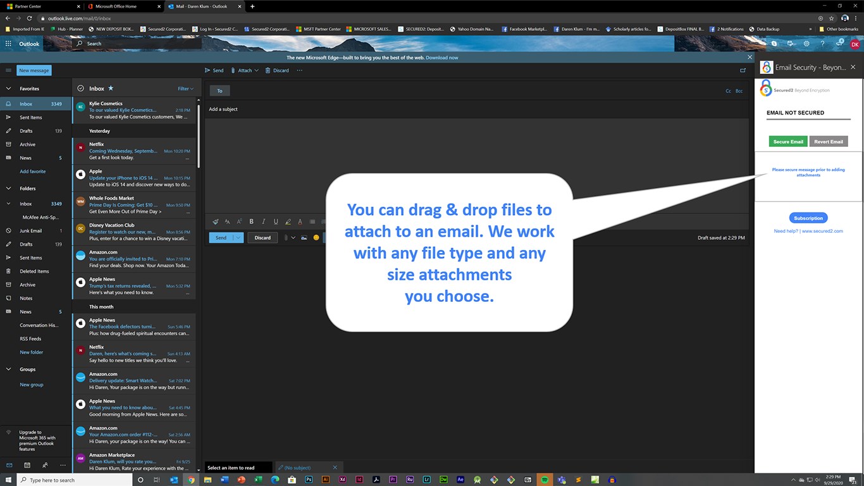864x486 pixels.
Task: Open the Deleted Items folder
Action: [34, 271]
